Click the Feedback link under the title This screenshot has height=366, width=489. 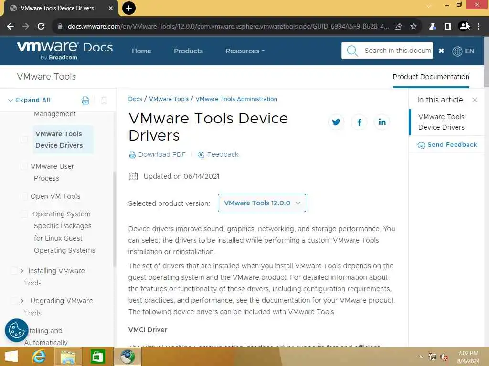point(218,154)
